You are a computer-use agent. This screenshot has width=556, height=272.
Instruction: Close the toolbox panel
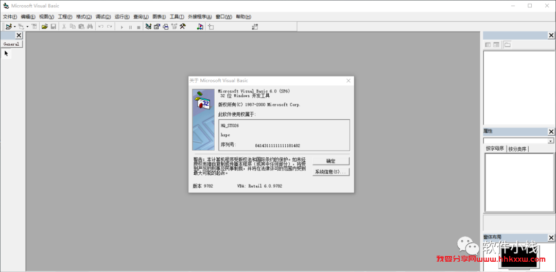pos(19,35)
